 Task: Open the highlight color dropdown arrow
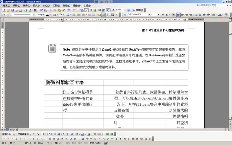coord(217,15)
